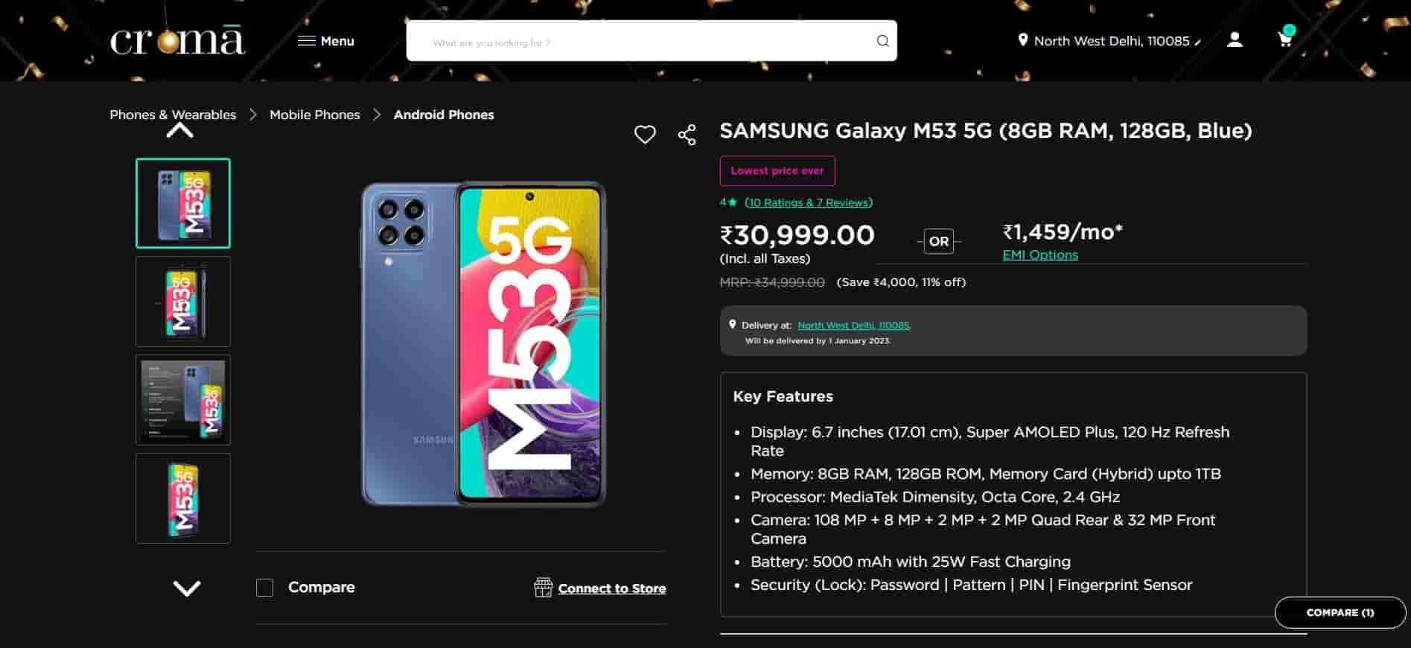Open the user account profile icon
Viewport: 1411px width, 648px height.
1235,39
